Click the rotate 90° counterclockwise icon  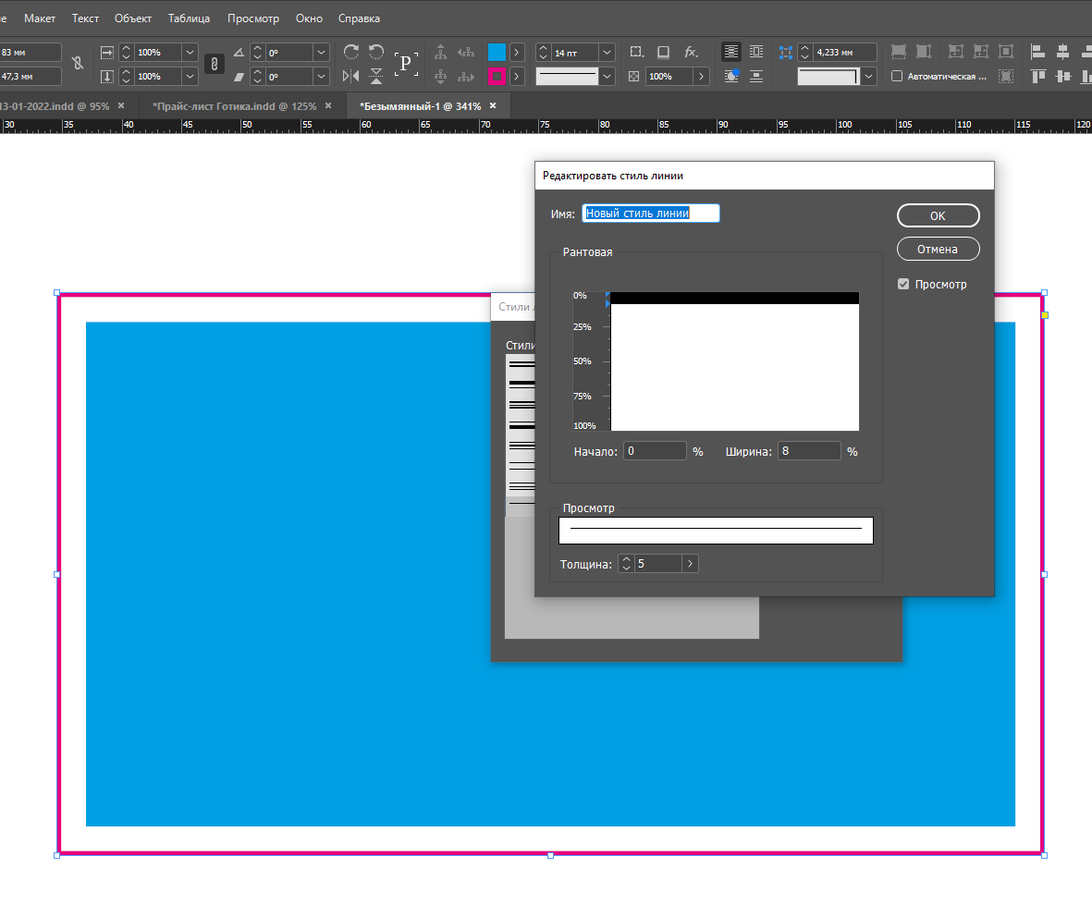click(x=376, y=52)
